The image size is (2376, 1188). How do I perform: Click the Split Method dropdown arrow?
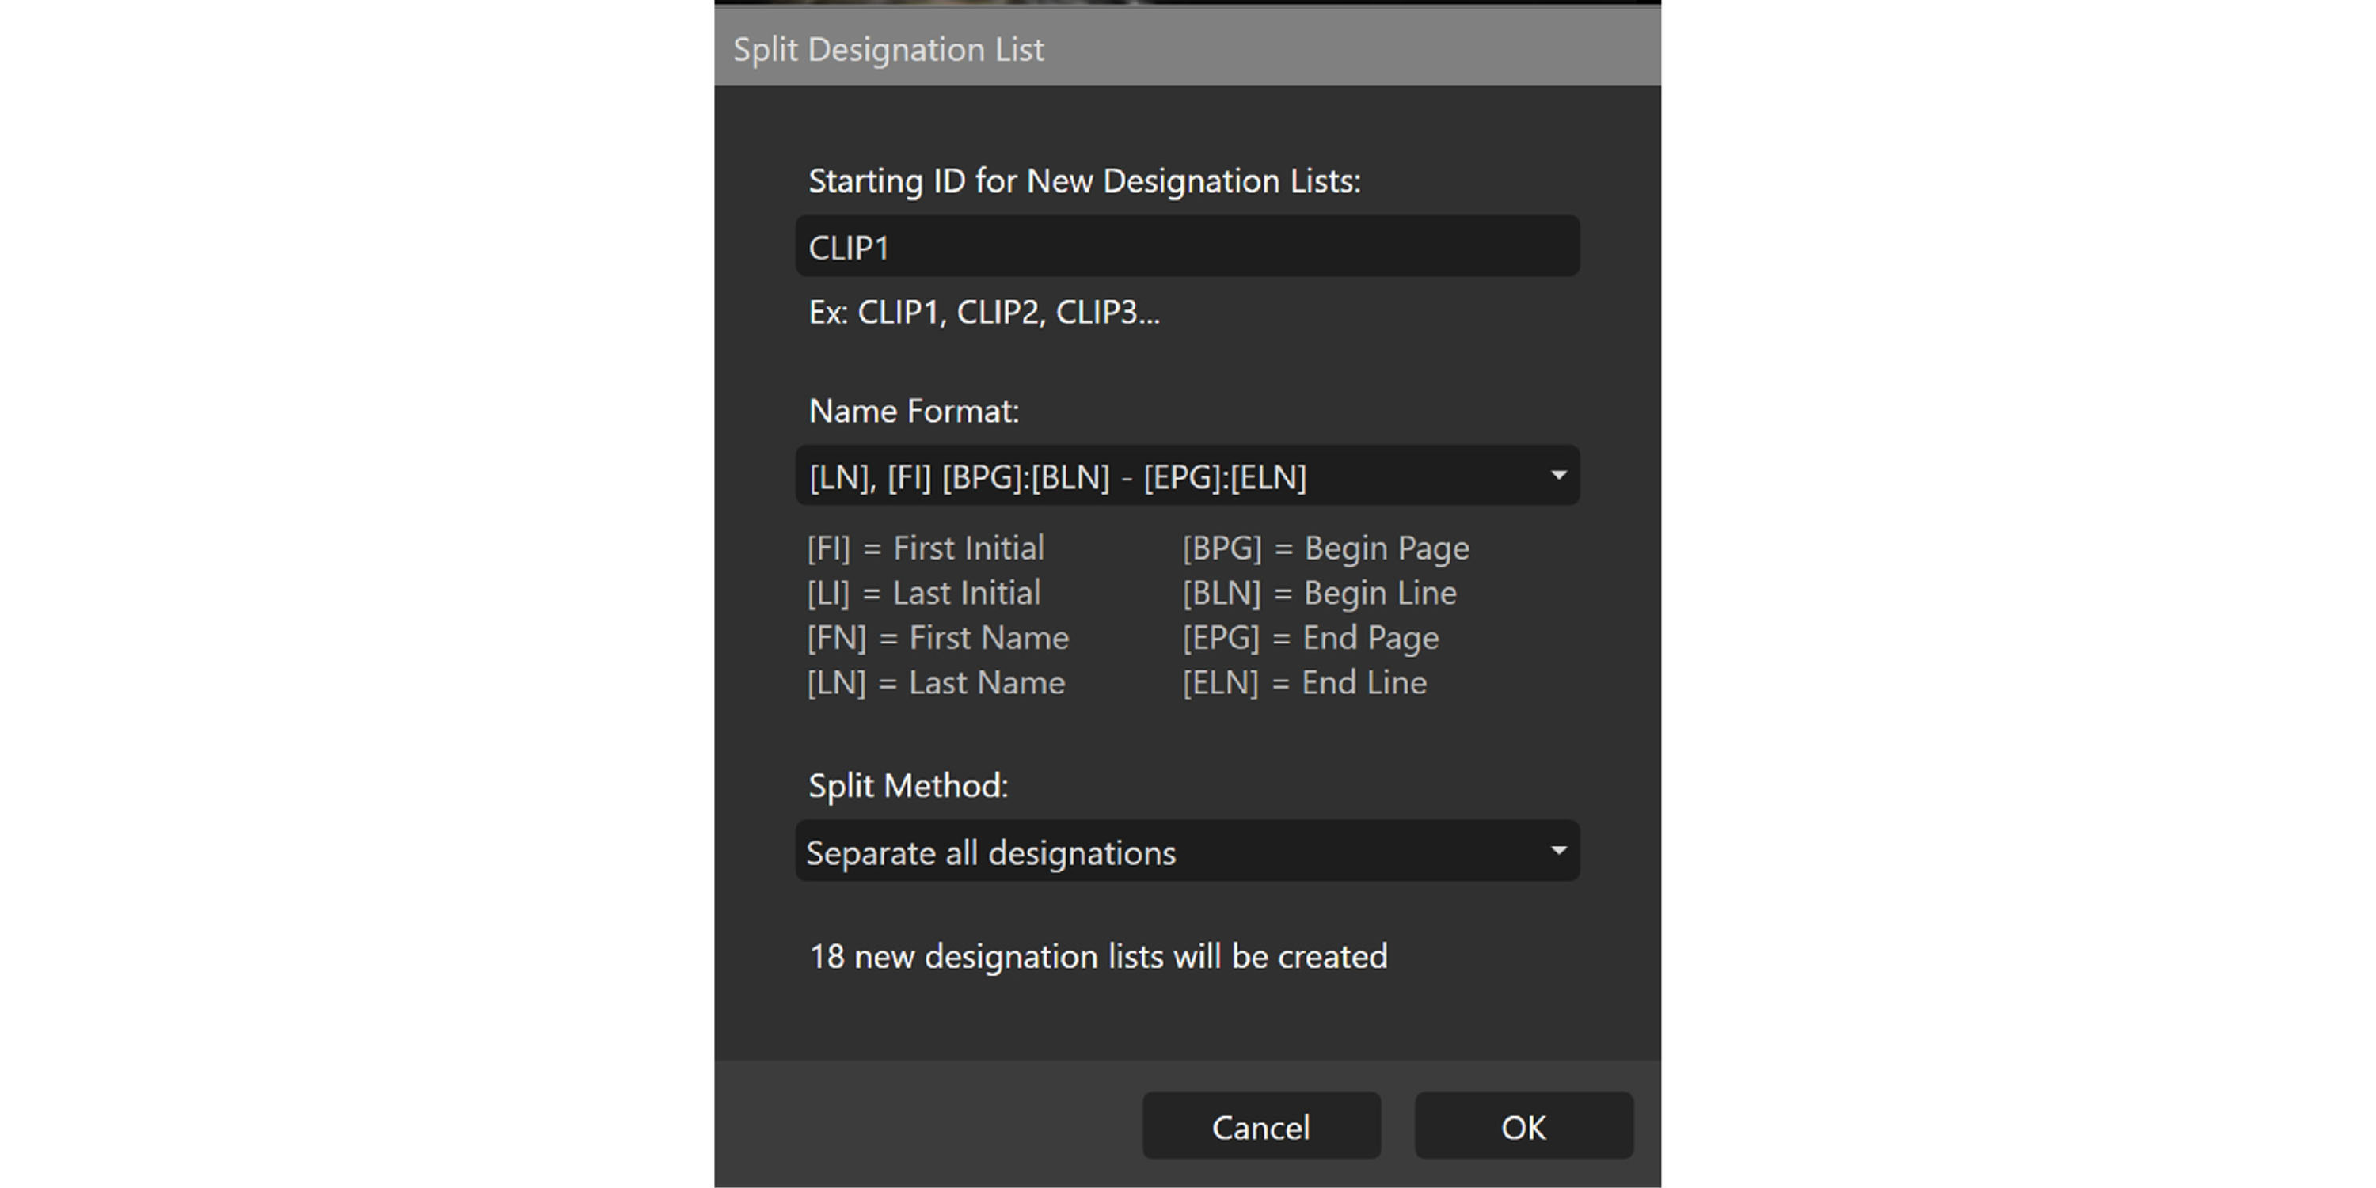(1558, 850)
